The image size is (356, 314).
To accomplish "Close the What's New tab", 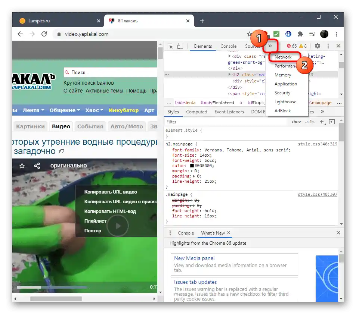I will click(229, 233).
